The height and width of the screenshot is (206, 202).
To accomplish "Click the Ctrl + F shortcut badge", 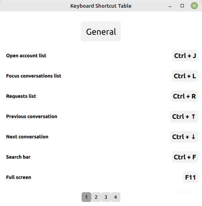I will (185, 157).
